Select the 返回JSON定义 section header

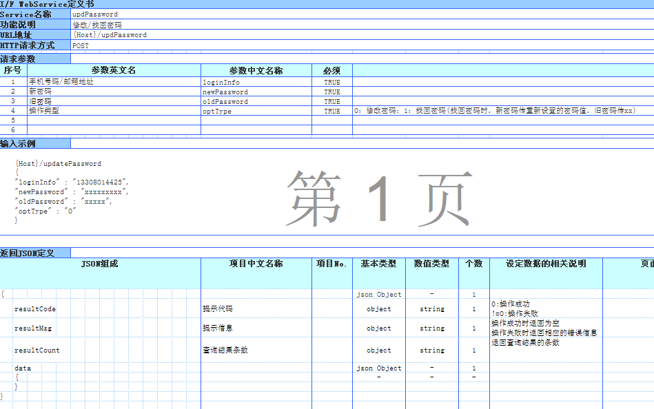coord(35,253)
